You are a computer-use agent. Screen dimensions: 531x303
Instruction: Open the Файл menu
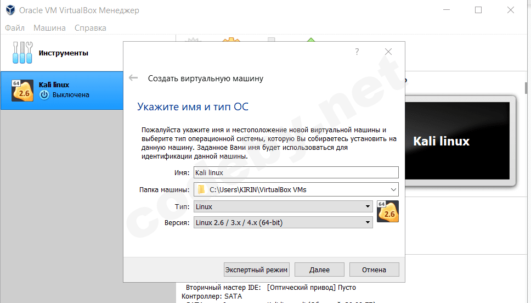pos(15,28)
